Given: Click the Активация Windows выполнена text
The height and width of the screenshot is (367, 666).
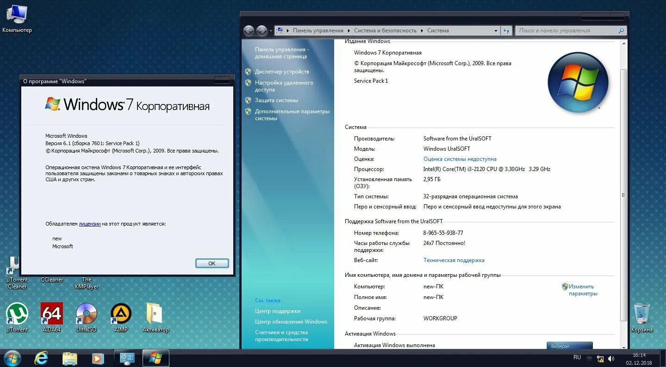Looking at the screenshot, I should coord(394,345).
